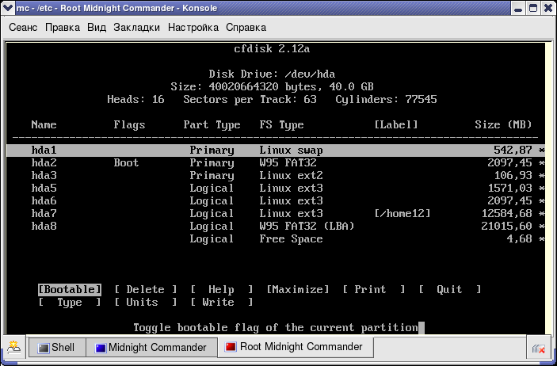Select the Root Midnight Commander session tab
The height and width of the screenshot is (366, 557).
(296, 347)
